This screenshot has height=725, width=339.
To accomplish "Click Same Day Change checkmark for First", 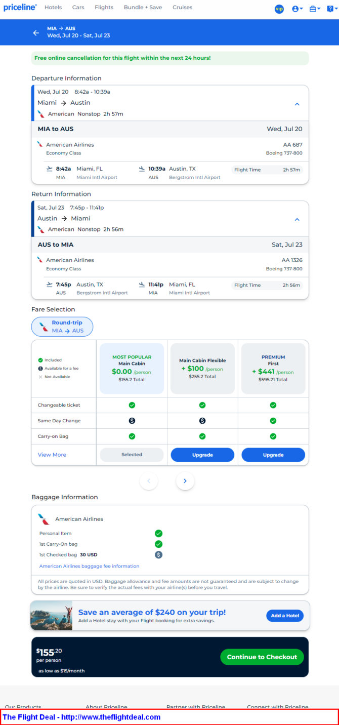I will pyautogui.click(x=273, y=421).
